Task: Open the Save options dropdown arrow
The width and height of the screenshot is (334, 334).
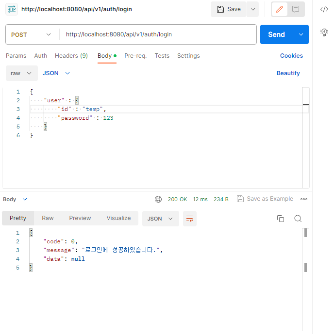Action: click(x=253, y=9)
